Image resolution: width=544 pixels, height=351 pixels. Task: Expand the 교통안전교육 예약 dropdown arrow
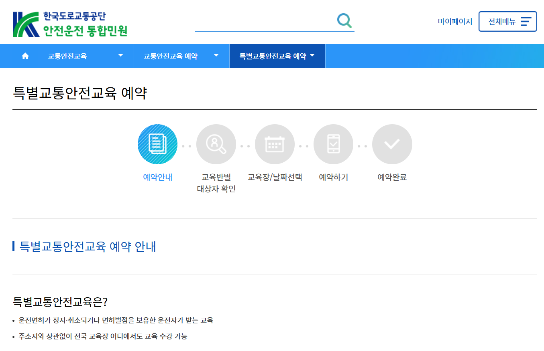(x=216, y=56)
